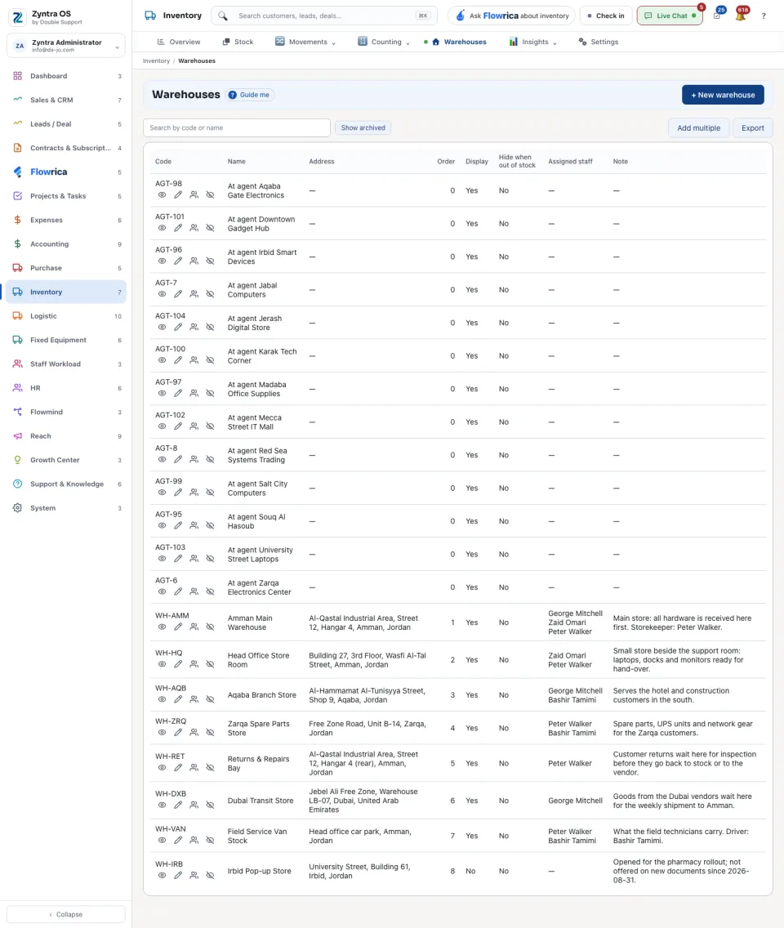View WH-AMM warehouse eye icon
Image resolution: width=784 pixels, height=928 pixels.
point(163,627)
